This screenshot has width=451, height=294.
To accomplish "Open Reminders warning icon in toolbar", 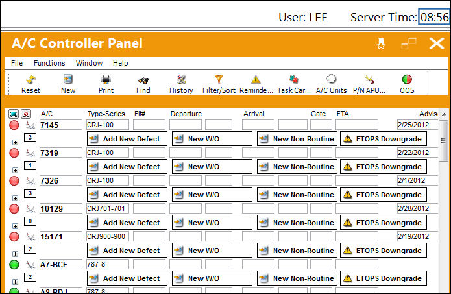I will 256,80.
